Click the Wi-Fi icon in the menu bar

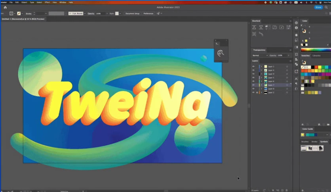(x=311, y=2)
